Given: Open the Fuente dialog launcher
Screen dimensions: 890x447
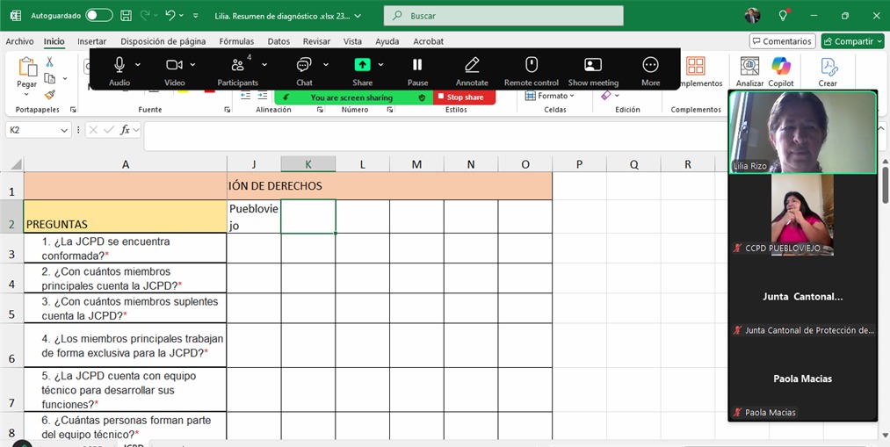Looking at the screenshot, I should pyautogui.click(x=227, y=110).
